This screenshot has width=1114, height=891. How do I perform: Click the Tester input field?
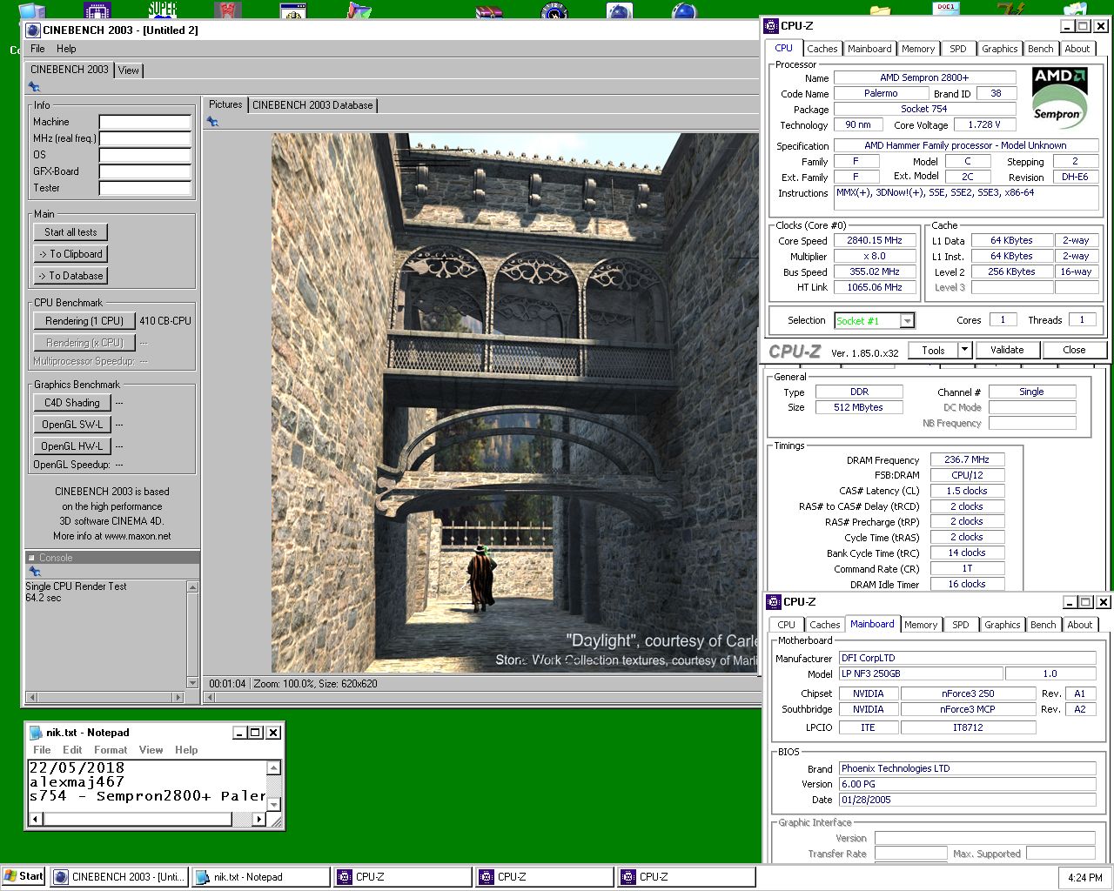tap(144, 188)
